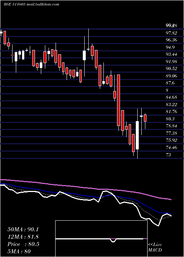
Task: Click the MACD histogram panel
Action: tap(101, 239)
